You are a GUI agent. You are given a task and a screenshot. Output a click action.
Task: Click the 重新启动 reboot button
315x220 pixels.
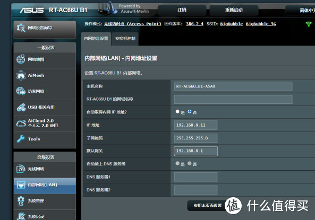pyautogui.click(x=234, y=10)
